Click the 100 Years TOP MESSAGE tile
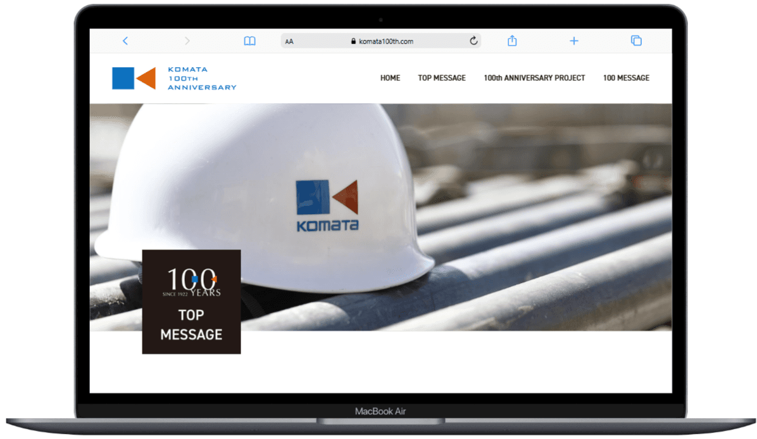 (192, 302)
